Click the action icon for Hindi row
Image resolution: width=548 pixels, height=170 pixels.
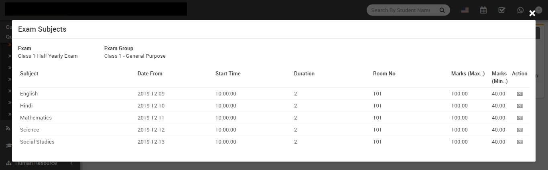click(520, 106)
